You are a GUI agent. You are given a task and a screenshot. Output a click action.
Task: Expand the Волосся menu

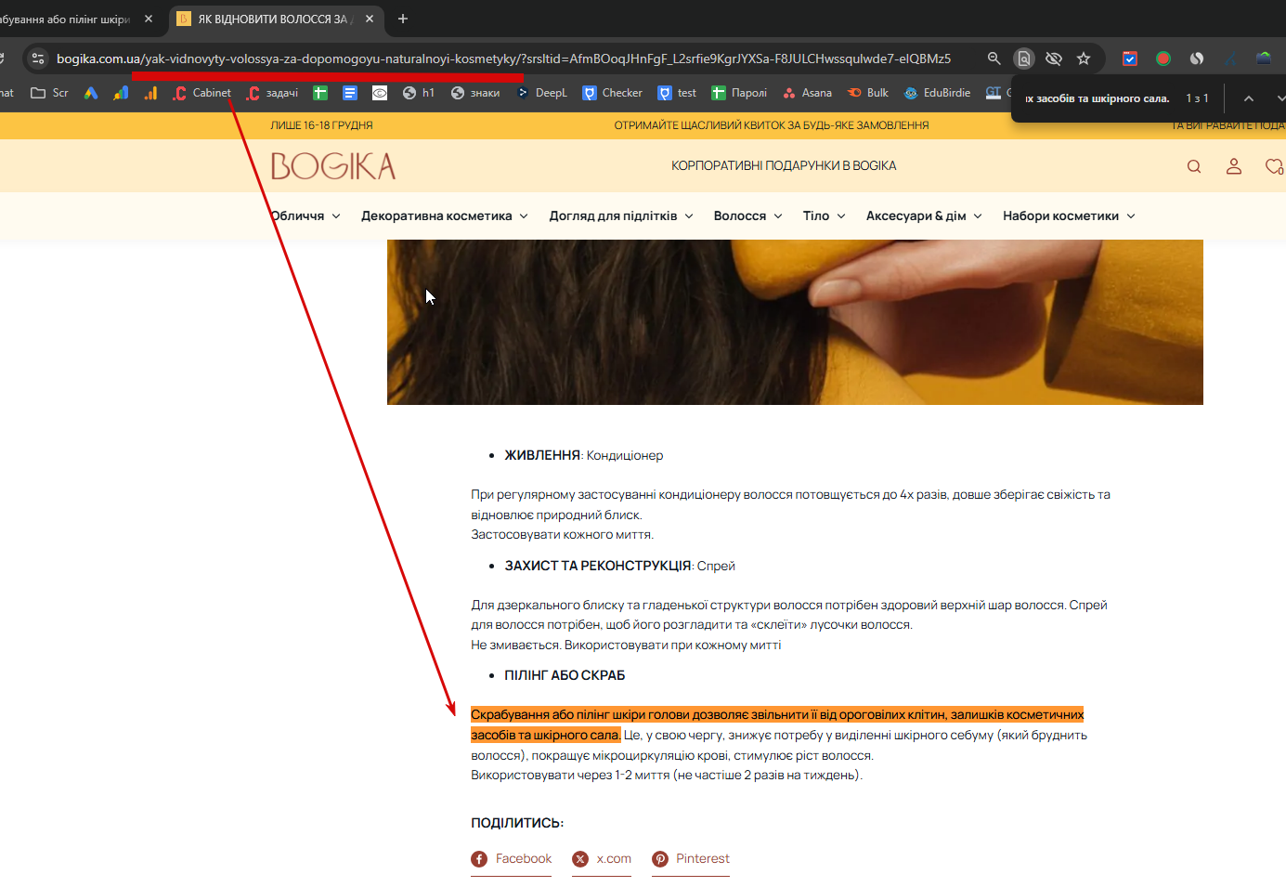pyautogui.click(x=748, y=215)
